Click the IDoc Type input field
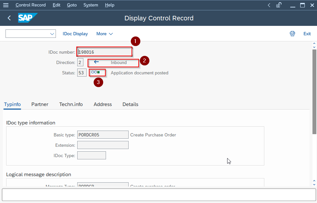The height and width of the screenshot is (203, 317). coord(91,155)
